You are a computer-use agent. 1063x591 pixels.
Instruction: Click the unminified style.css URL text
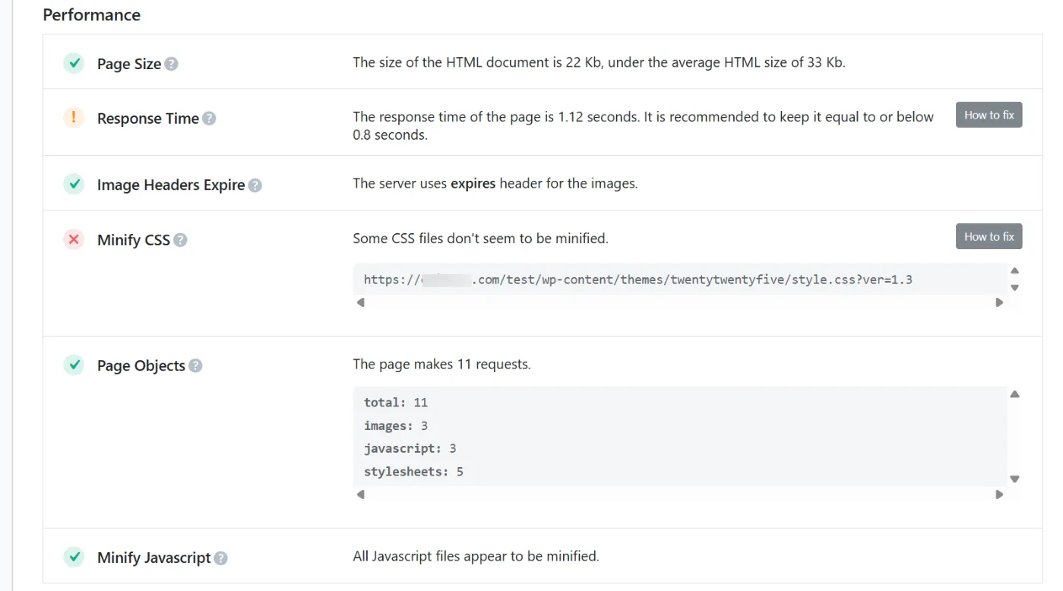[637, 280]
